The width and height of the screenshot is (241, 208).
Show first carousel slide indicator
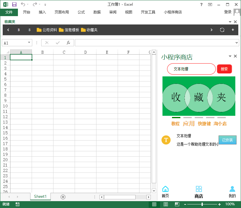176,118
